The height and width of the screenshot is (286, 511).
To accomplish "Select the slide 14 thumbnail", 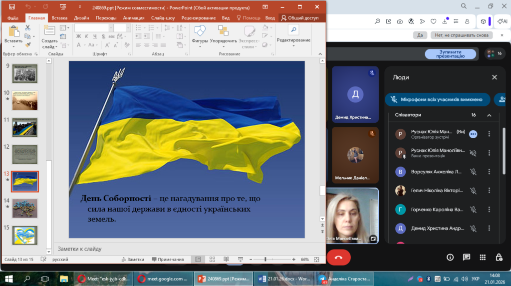I will tap(25, 208).
